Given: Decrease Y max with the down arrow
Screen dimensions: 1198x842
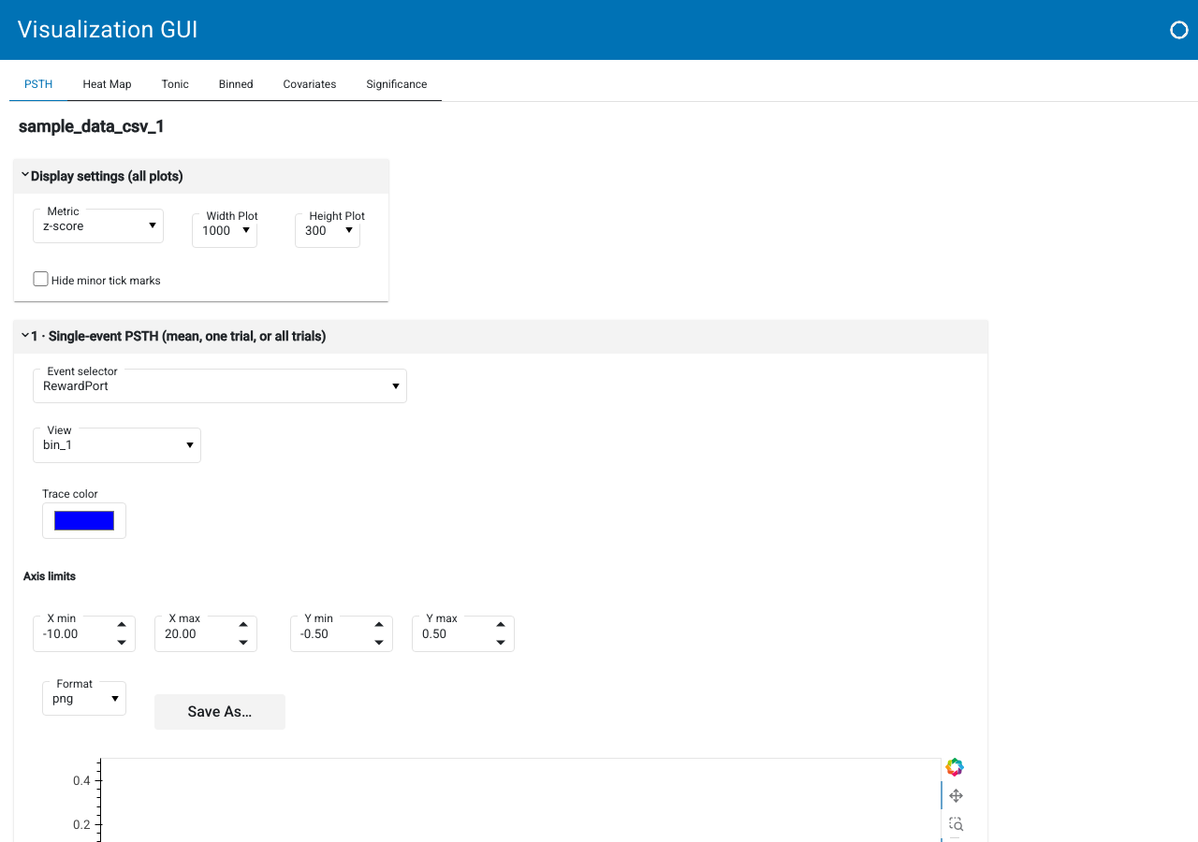Looking at the screenshot, I should (x=501, y=643).
